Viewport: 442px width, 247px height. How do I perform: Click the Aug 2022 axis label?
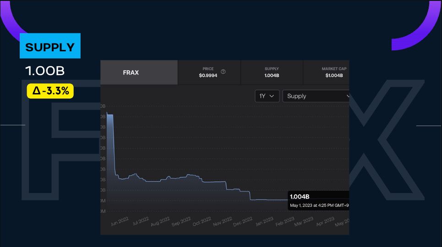point(161,222)
